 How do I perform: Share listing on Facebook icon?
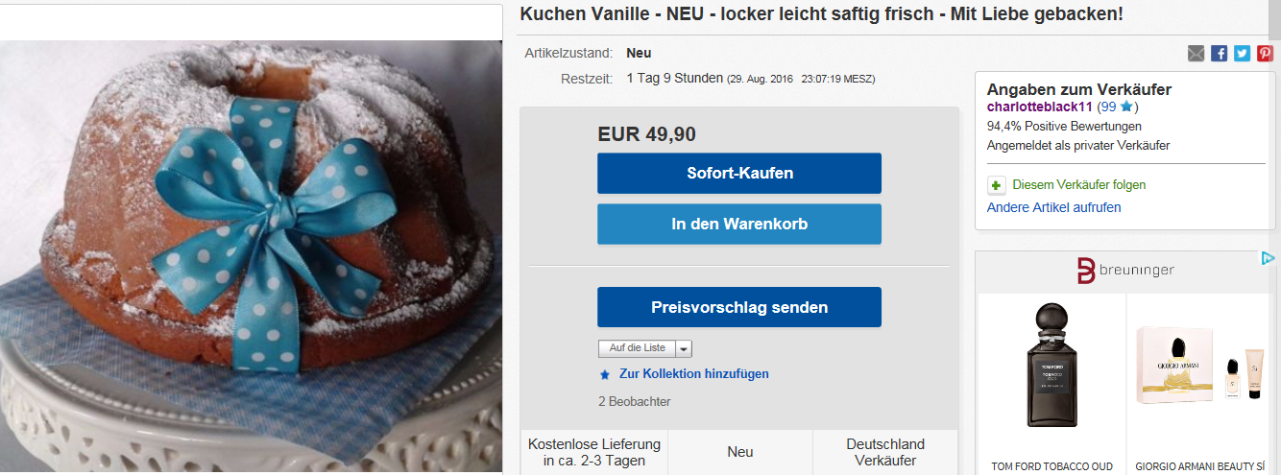coord(1219,54)
